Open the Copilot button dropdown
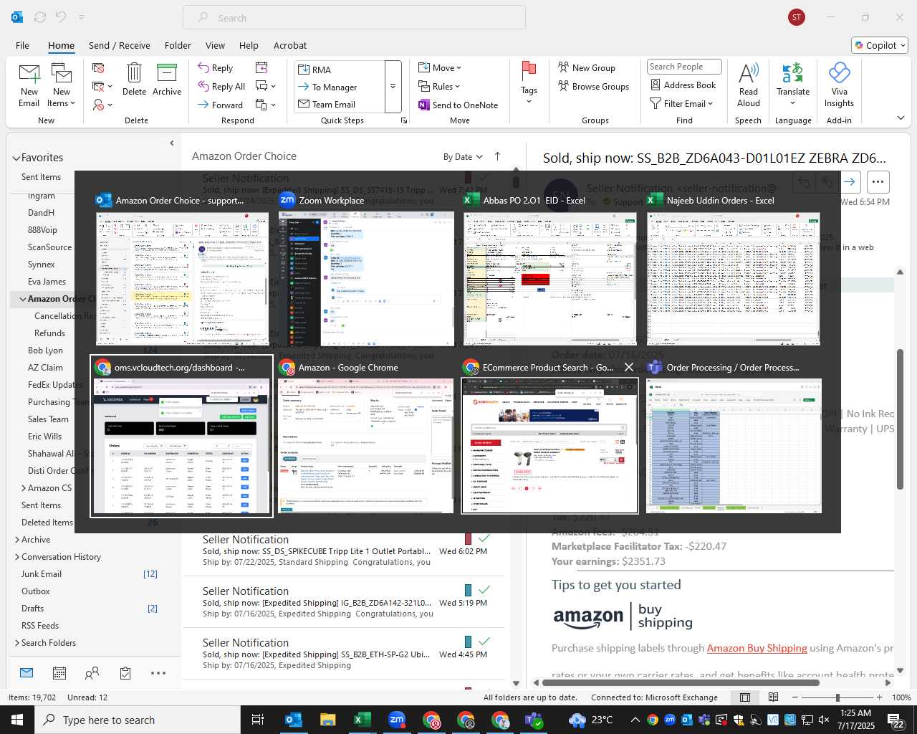This screenshot has height=734, width=917. (880, 45)
